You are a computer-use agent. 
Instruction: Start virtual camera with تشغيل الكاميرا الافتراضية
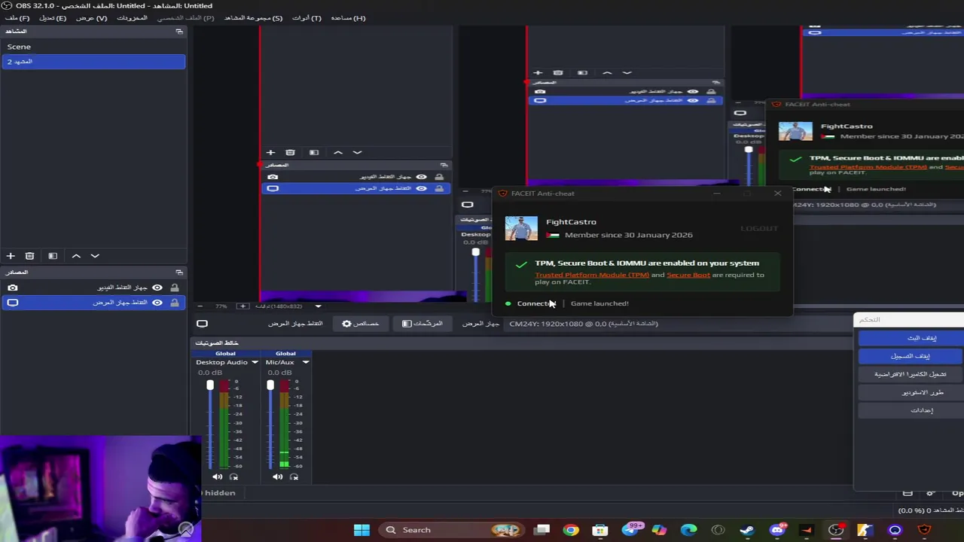[911, 374]
